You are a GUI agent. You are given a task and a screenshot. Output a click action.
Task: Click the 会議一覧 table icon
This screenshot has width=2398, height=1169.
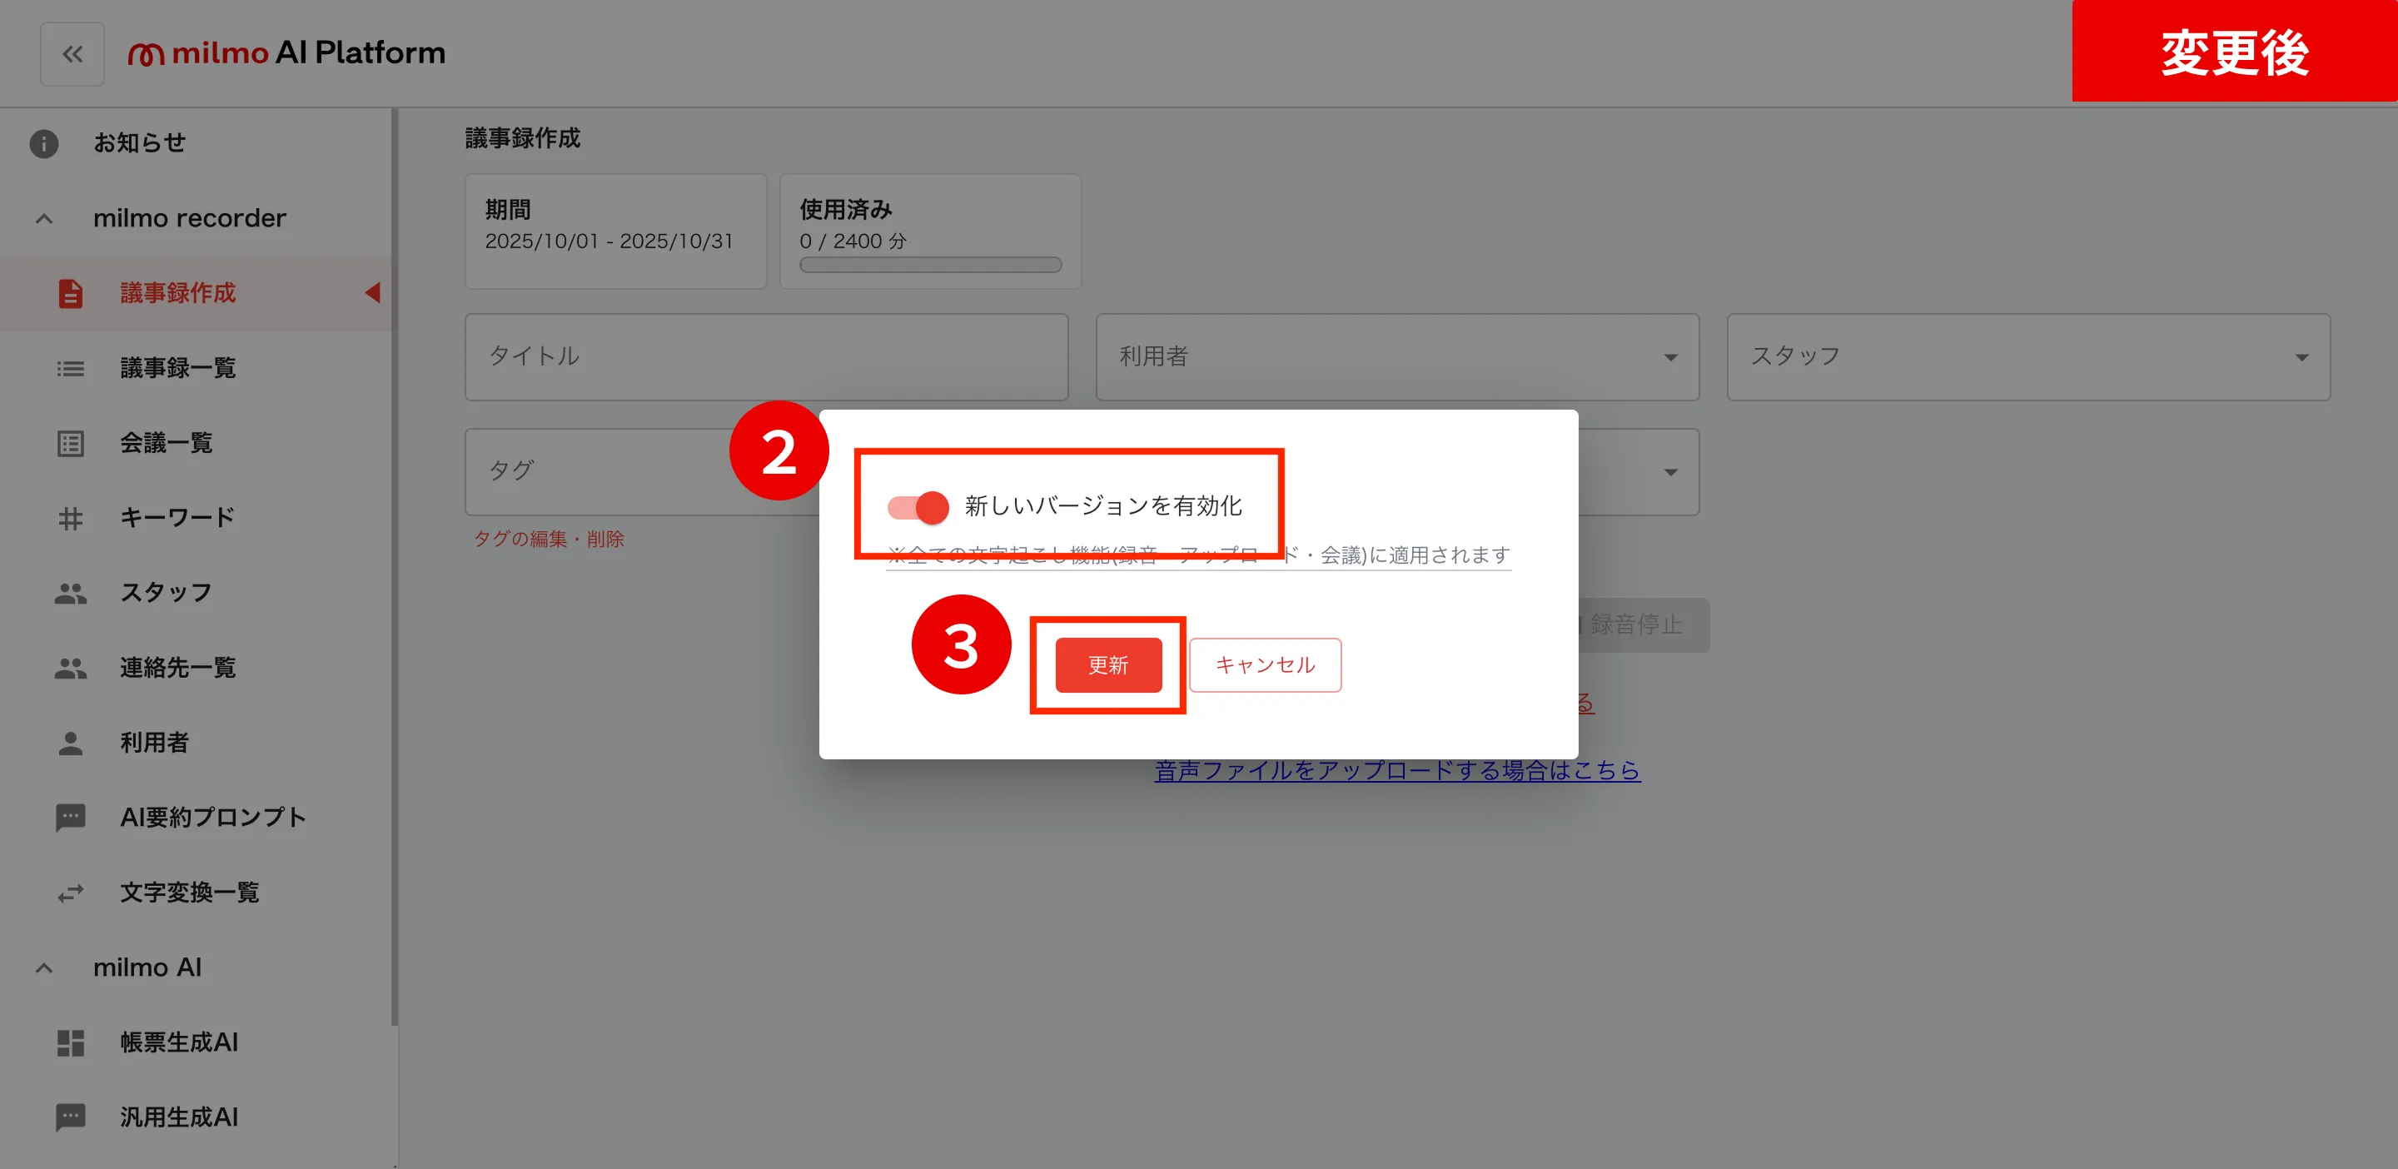click(x=71, y=443)
